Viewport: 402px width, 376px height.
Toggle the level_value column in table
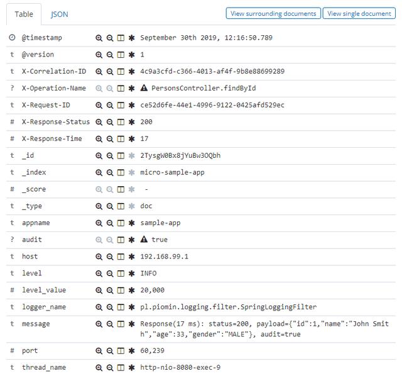pos(121,290)
